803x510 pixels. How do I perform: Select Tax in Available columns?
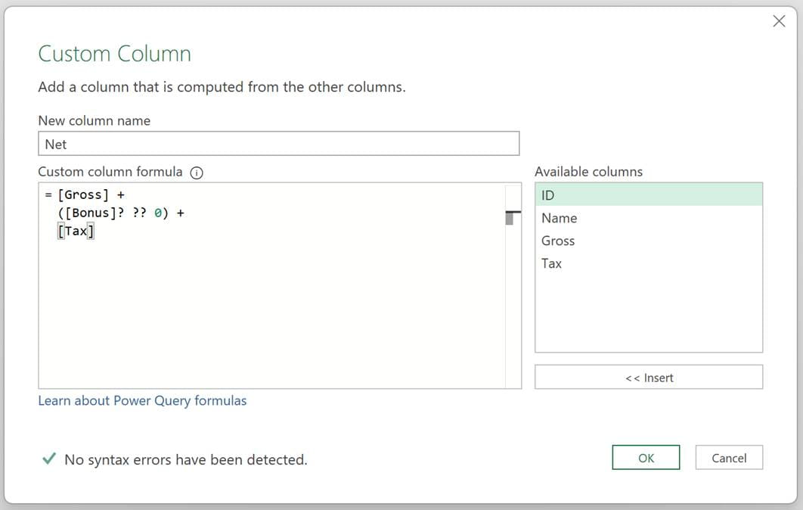(x=649, y=263)
